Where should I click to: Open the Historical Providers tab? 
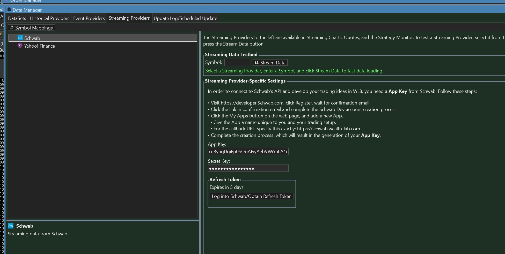point(49,18)
